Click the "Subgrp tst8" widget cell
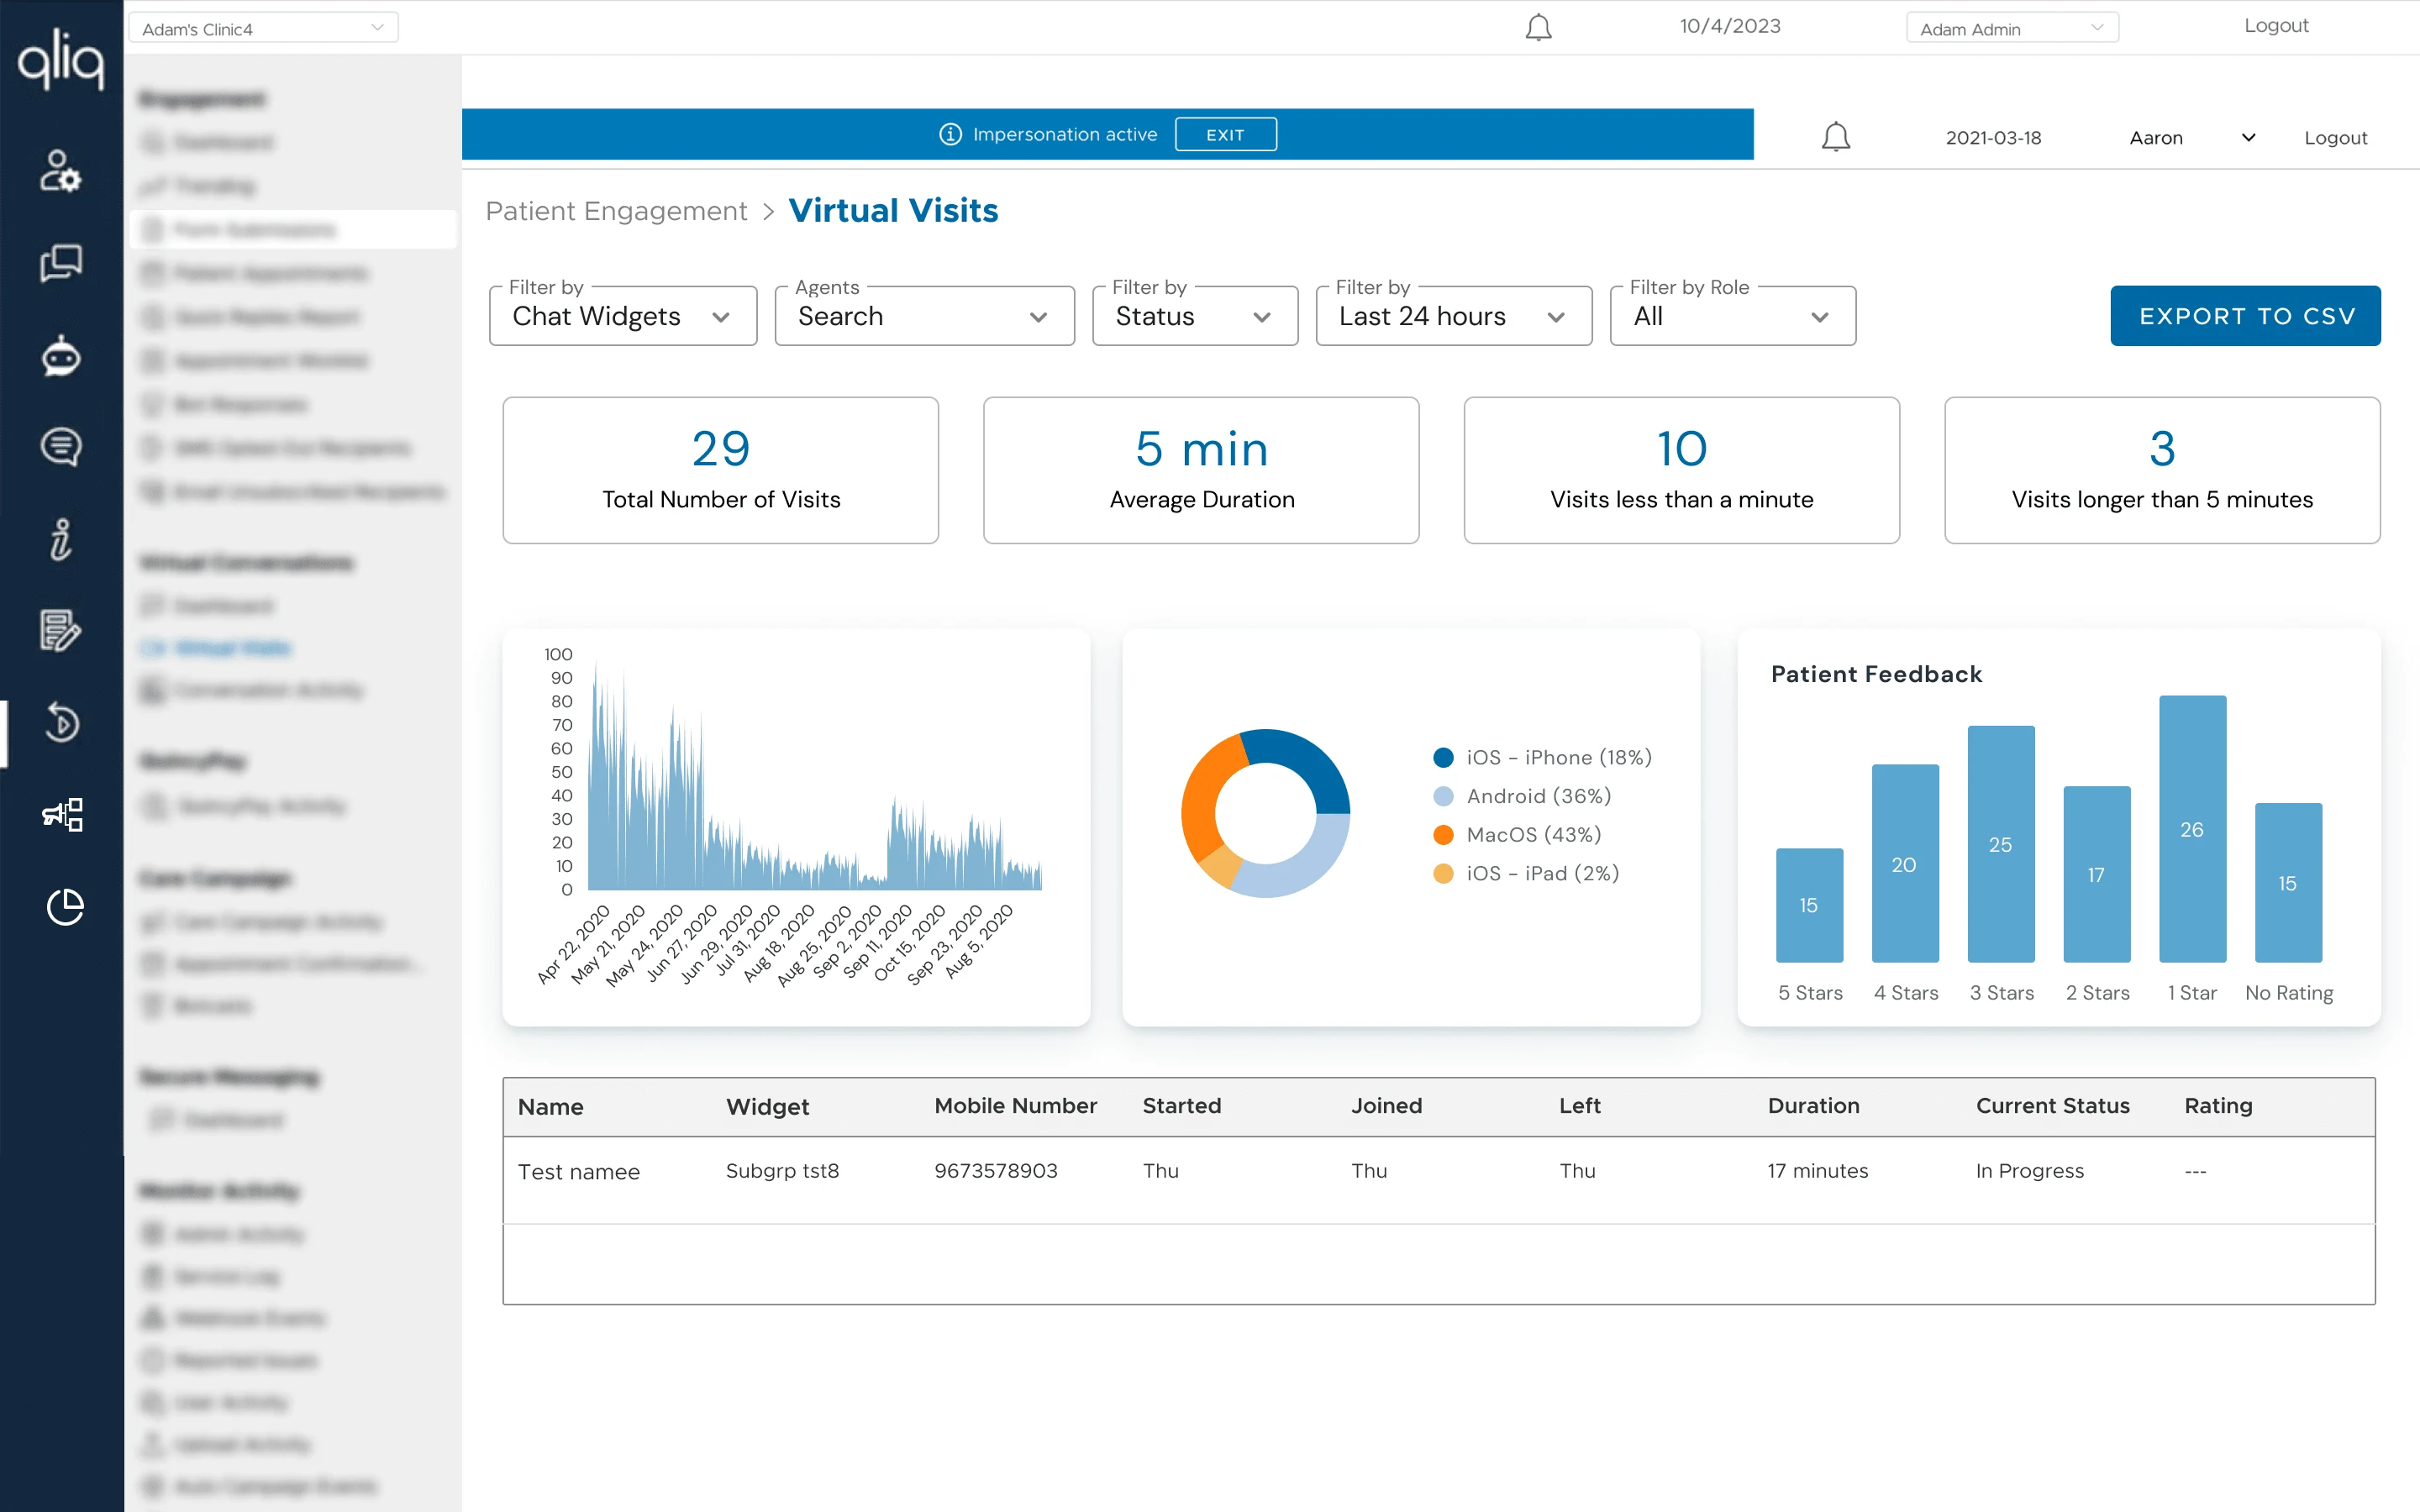This screenshot has width=2420, height=1512. click(782, 1171)
